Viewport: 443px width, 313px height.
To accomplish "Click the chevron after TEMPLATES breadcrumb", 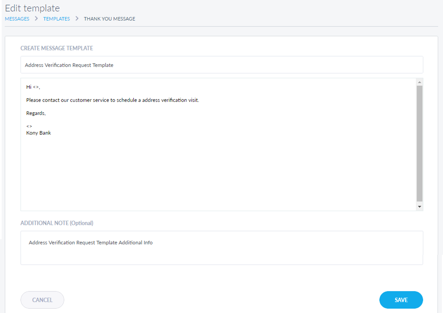I will point(77,18).
